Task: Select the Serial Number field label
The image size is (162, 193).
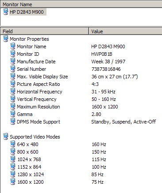Action: (x=31, y=69)
